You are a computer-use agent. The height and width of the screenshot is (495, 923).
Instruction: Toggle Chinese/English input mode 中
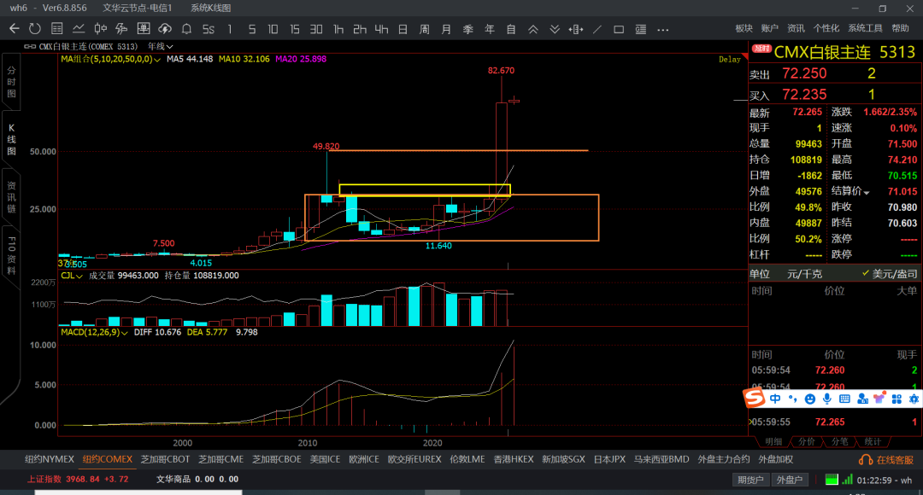775,399
